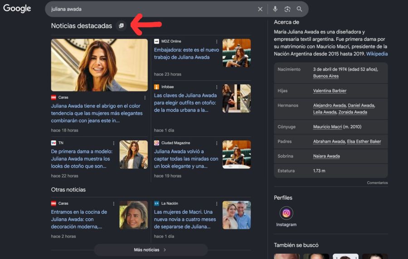Viewport: 408px width, 259px height.
Task: Click the La Nación source favicon
Action: 156,203
